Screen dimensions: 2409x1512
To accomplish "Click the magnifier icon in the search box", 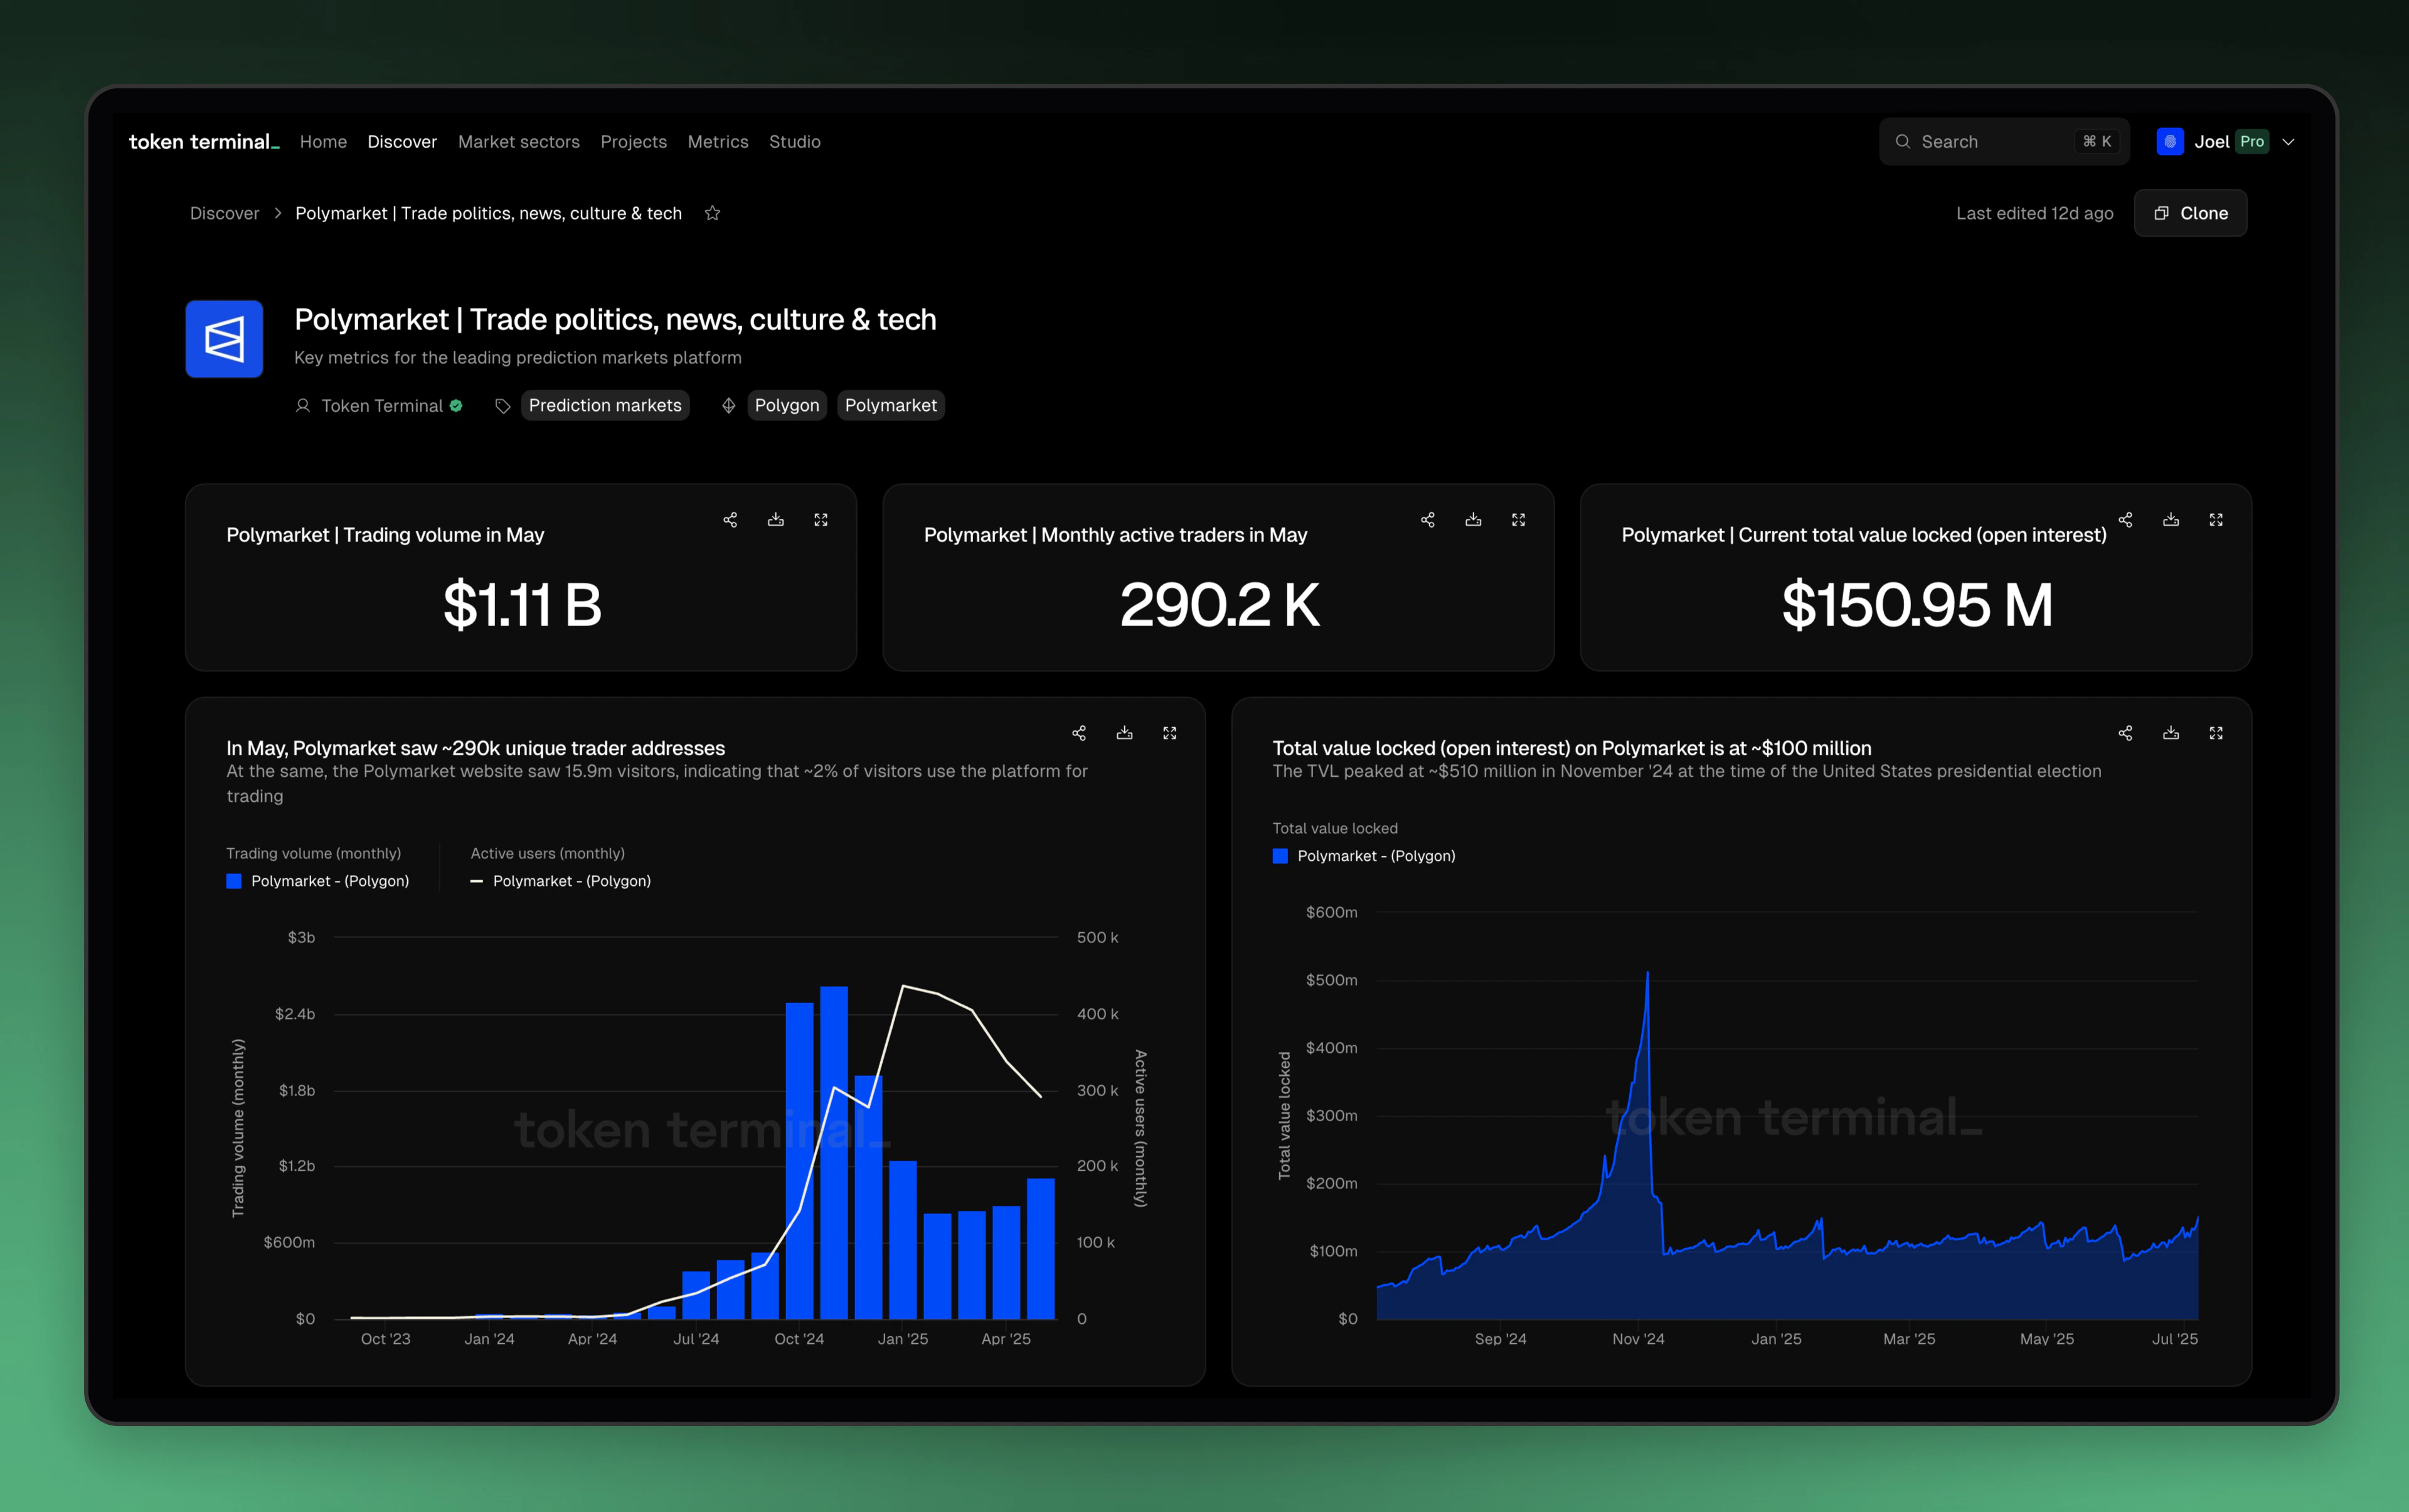I will [1903, 142].
